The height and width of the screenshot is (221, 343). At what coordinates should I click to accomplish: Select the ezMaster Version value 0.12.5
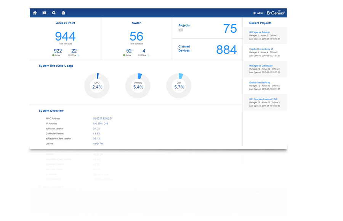[x=96, y=129]
